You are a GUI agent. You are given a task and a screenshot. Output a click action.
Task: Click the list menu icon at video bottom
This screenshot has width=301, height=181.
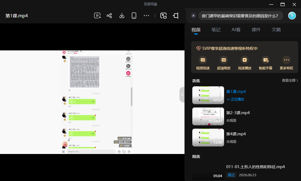[x=129, y=152]
